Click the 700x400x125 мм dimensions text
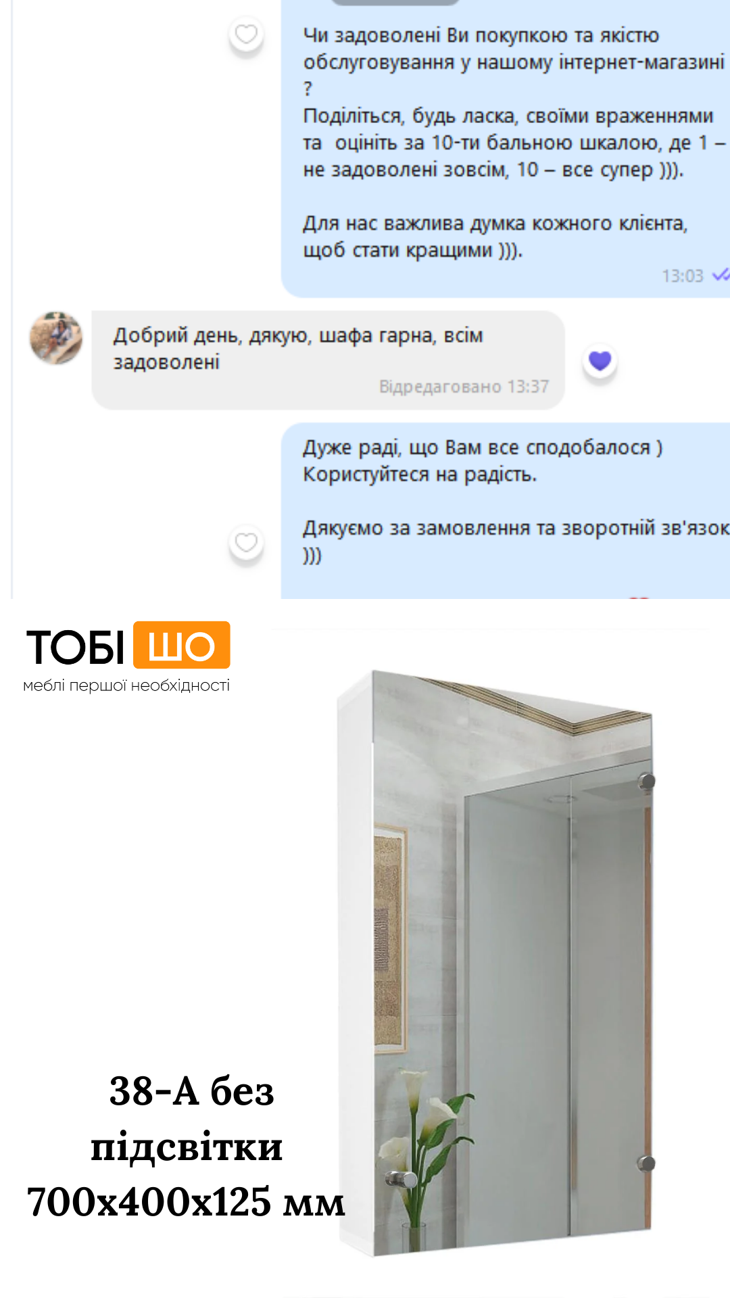 tap(186, 1203)
